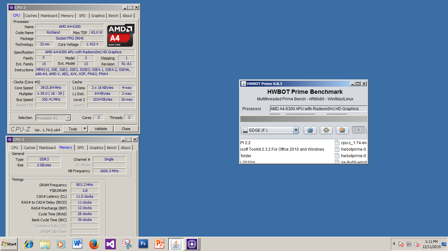The height and width of the screenshot is (251, 448).
Task: Open the volume speaker tray icon
Action: click(x=417, y=244)
